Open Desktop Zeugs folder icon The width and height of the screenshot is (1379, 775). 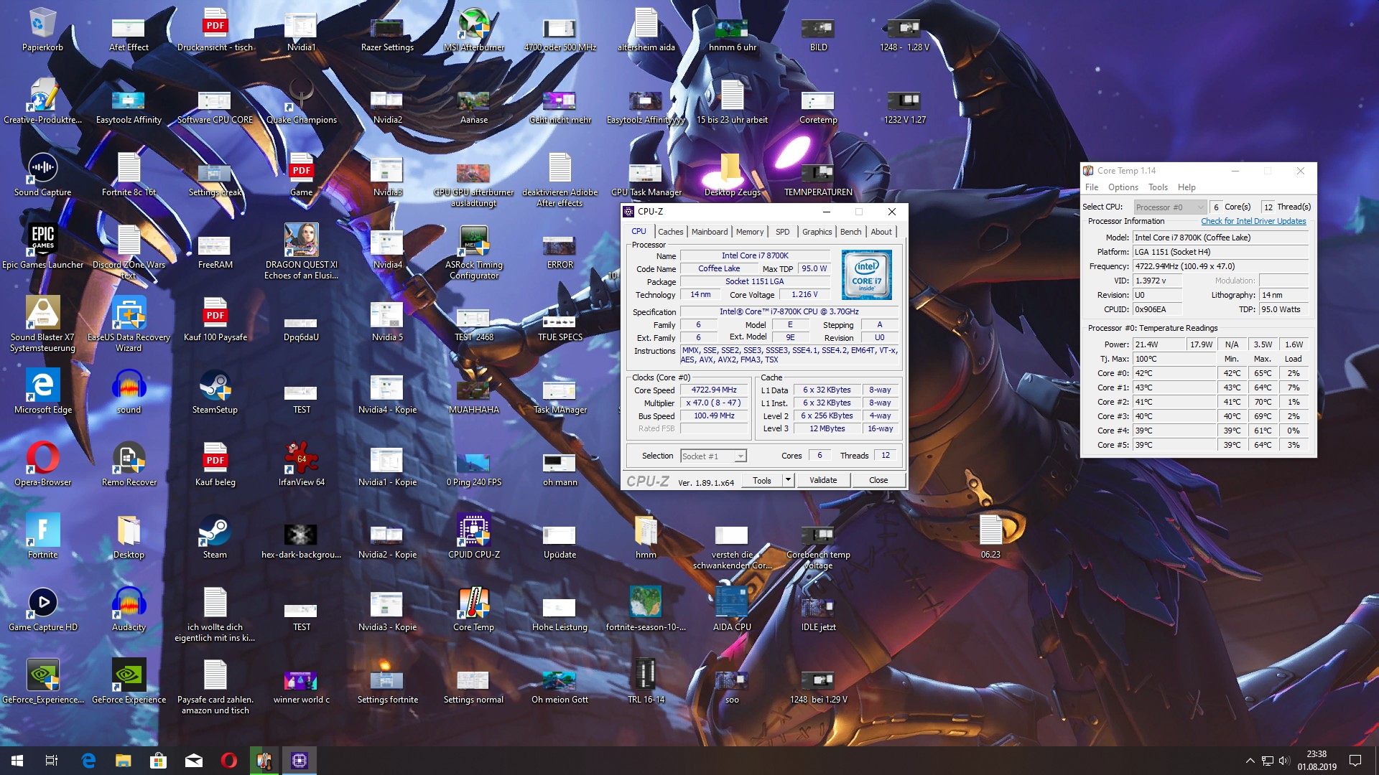(x=733, y=175)
